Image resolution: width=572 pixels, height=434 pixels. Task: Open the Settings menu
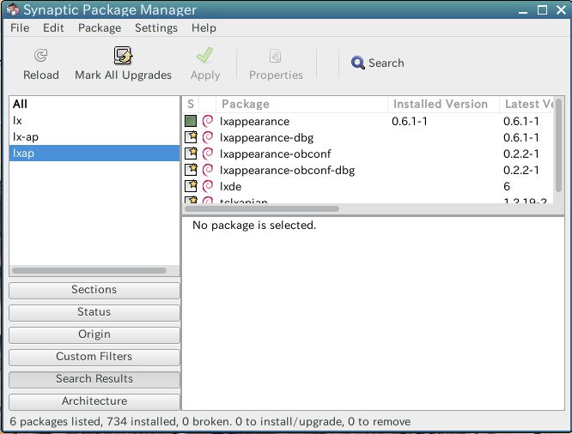tap(156, 28)
